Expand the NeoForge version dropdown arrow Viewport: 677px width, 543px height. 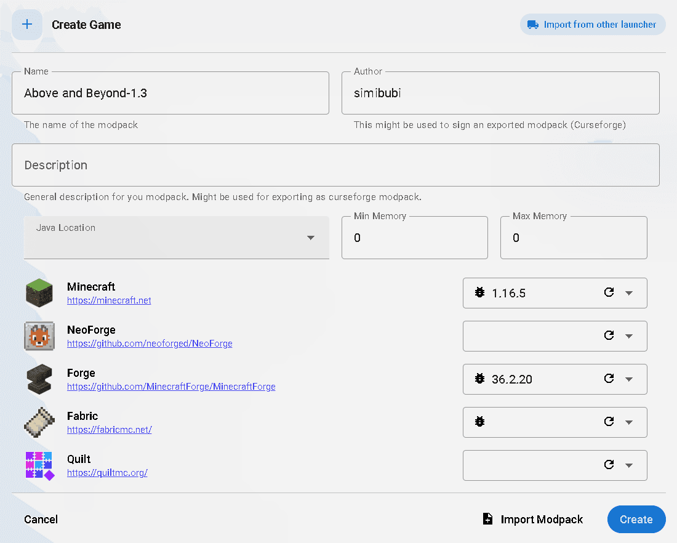tap(629, 336)
